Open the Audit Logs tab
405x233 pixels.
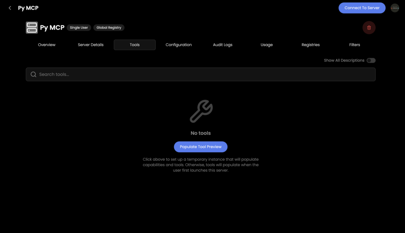click(x=223, y=45)
